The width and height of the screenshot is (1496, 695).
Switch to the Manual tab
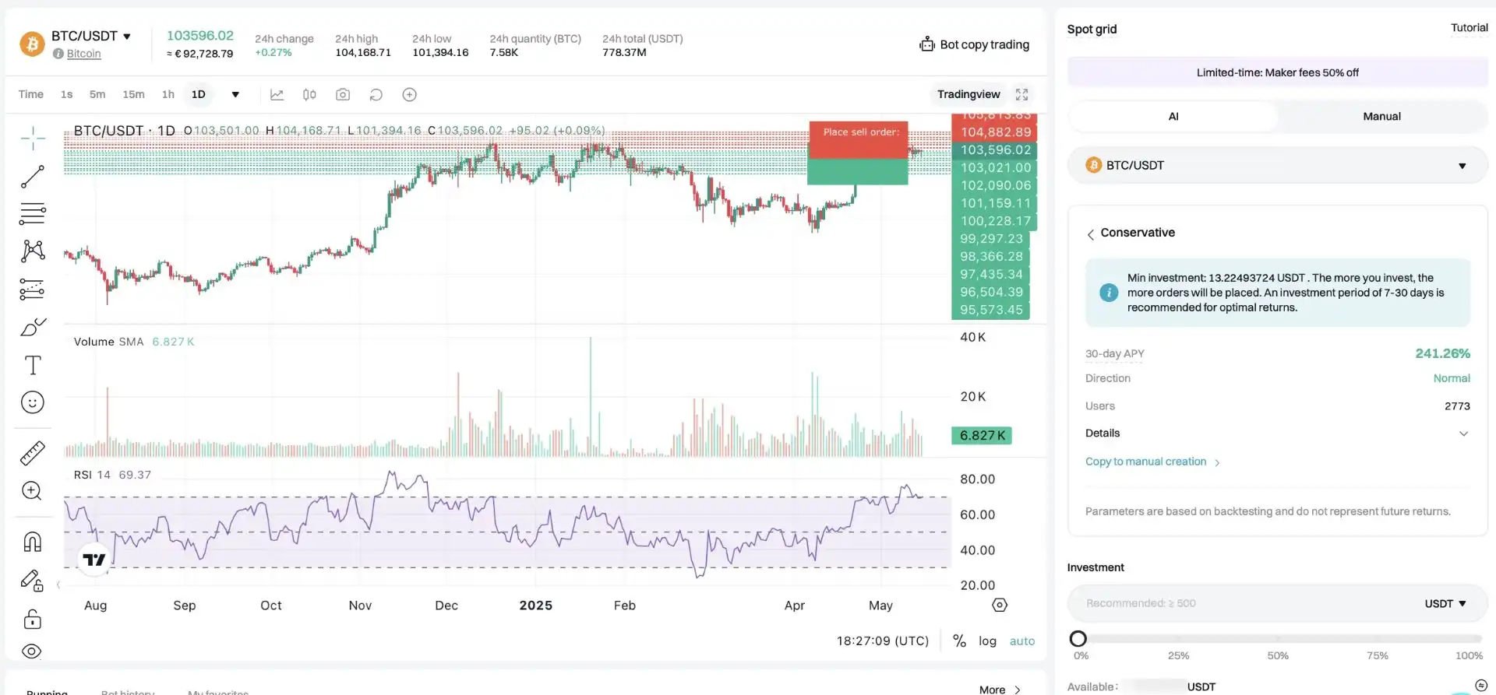point(1381,117)
